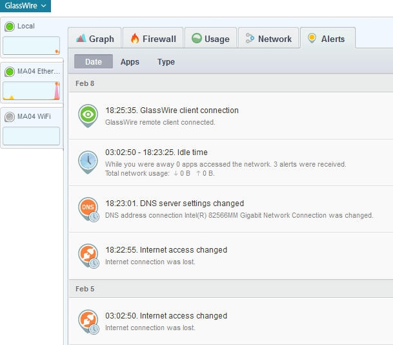Viewport: 393px width, 345px height.
Task: Sort alerts by Date
Action: 94,62
